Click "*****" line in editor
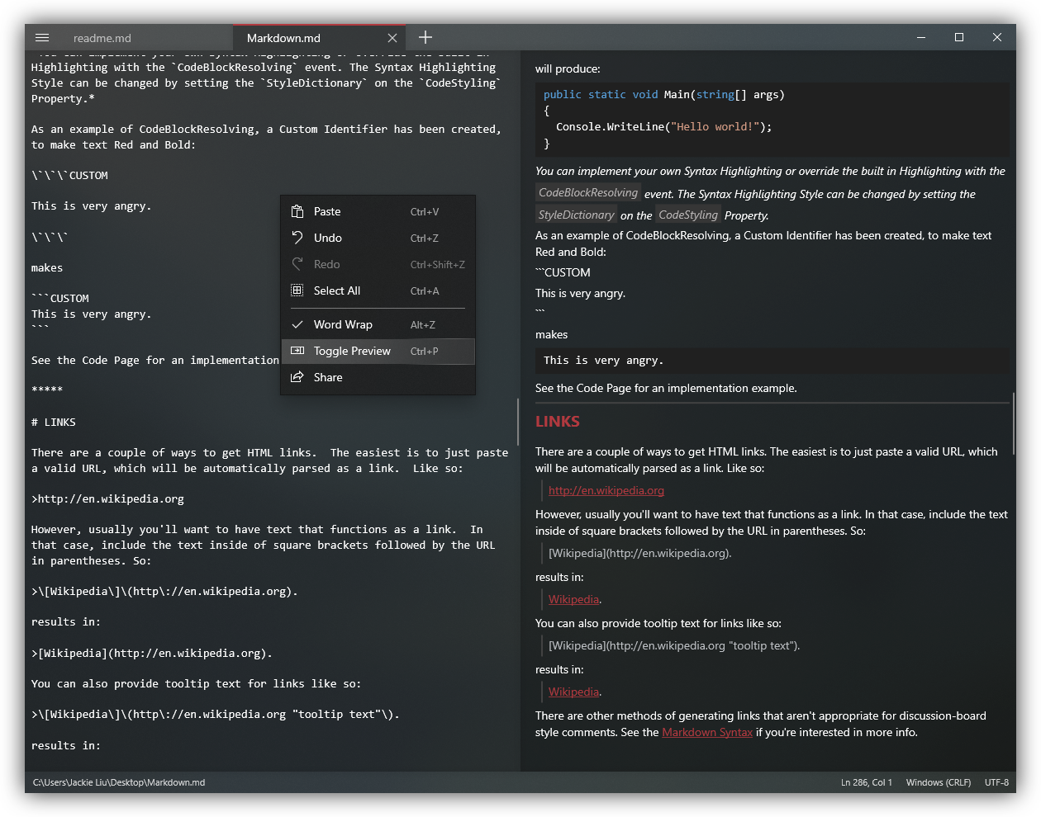Screen dimensions: 1041x817 (x=47, y=389)
